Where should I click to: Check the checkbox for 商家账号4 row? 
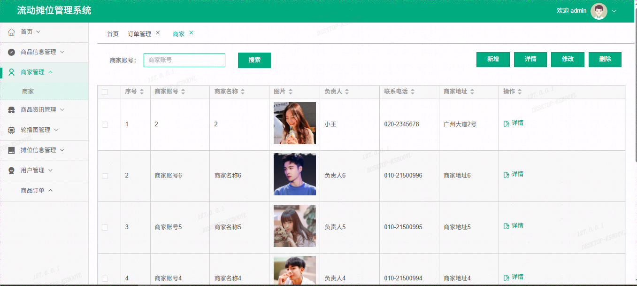tap(105, 278)
